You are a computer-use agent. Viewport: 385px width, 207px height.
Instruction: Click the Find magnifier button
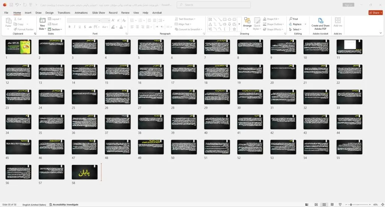pyautogui.click(x=293, y=19)
